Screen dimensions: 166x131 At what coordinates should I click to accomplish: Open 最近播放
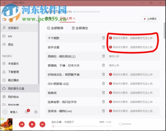[20, 80]
